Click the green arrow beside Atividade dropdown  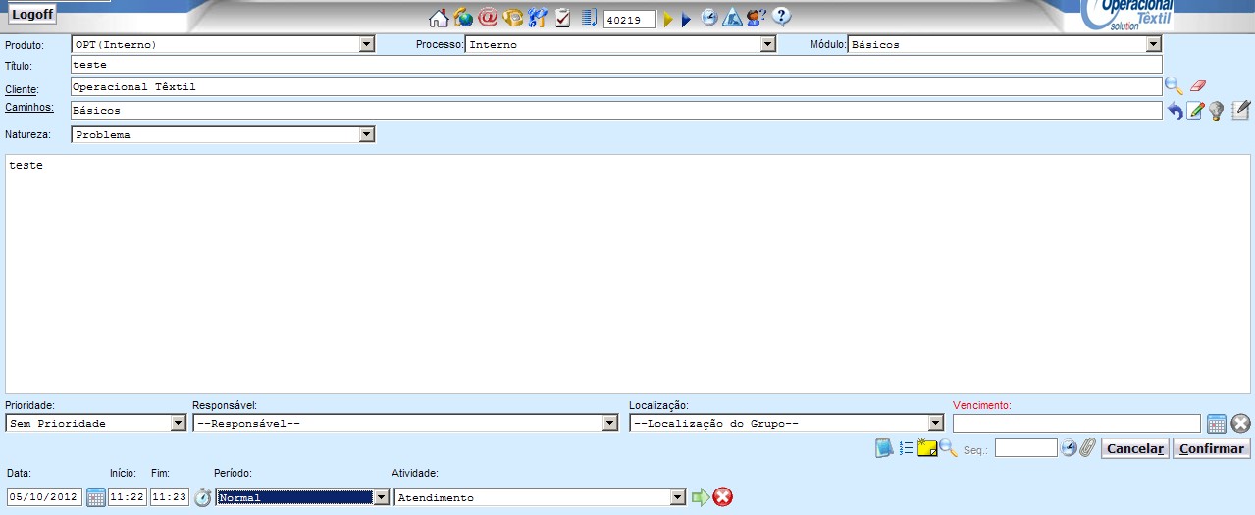[x=701, y=497]
